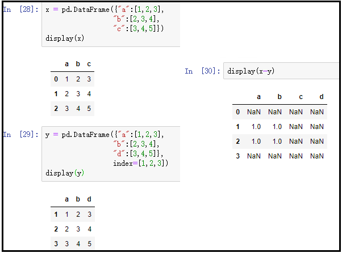Click column header b in x-y result table

point(280,97)
